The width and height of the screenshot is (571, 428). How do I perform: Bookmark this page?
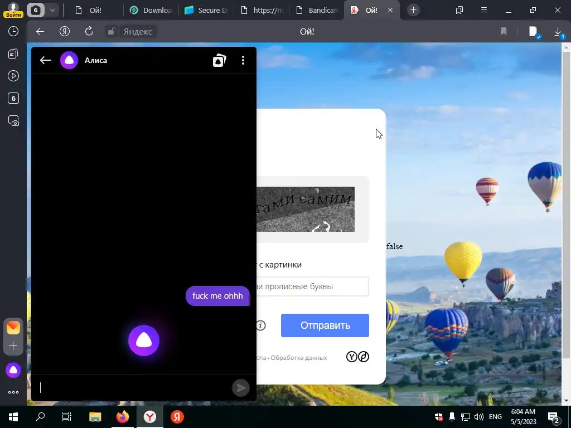click(x=504, y=32)
